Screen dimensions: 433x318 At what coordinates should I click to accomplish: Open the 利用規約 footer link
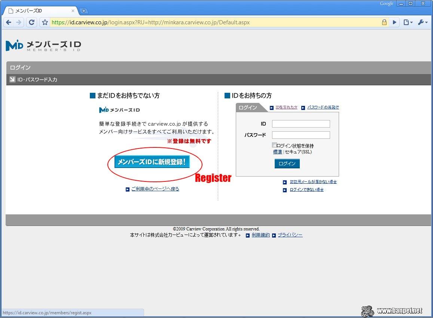coord(261,235)
